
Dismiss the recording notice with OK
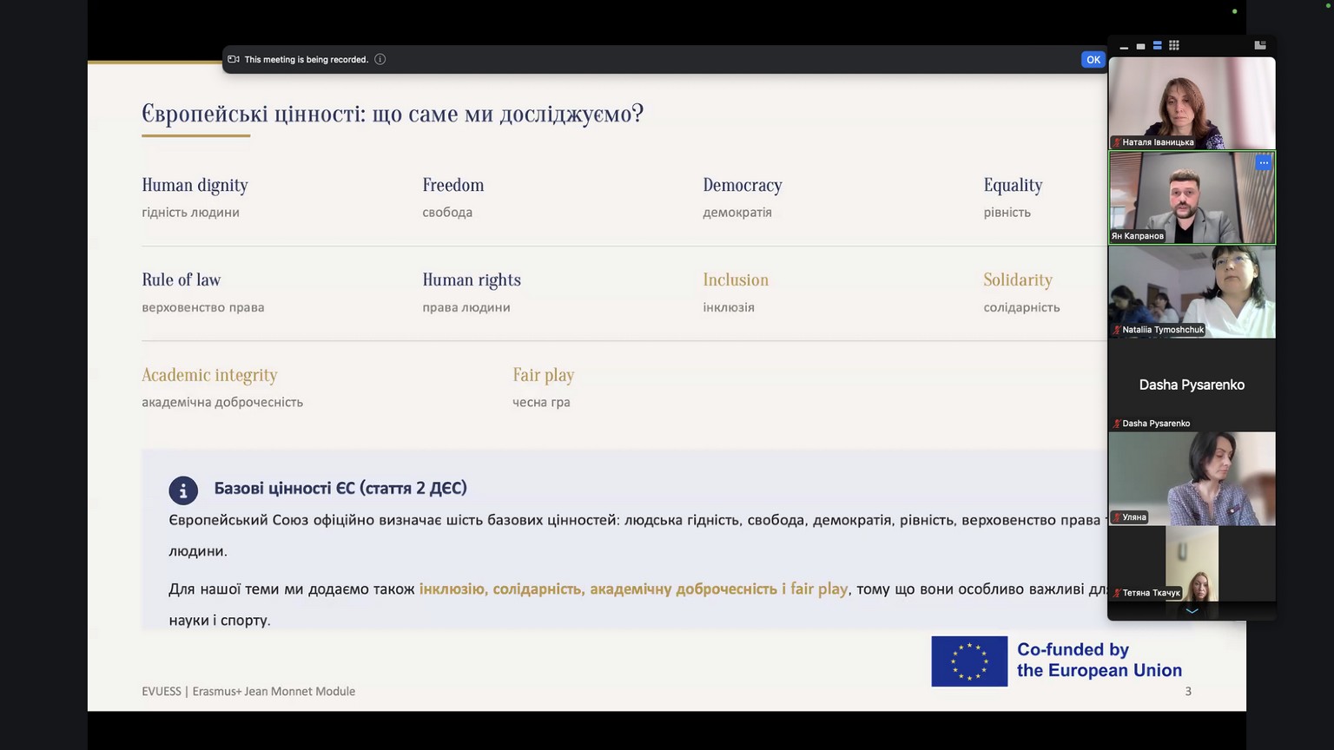[1093, 60]
